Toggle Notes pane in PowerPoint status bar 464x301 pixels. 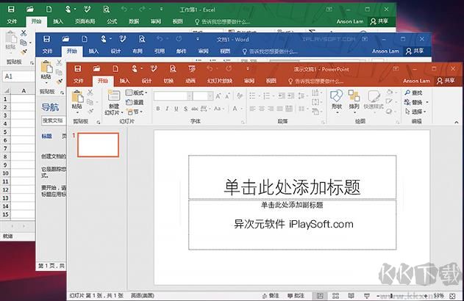pos(272,296)
